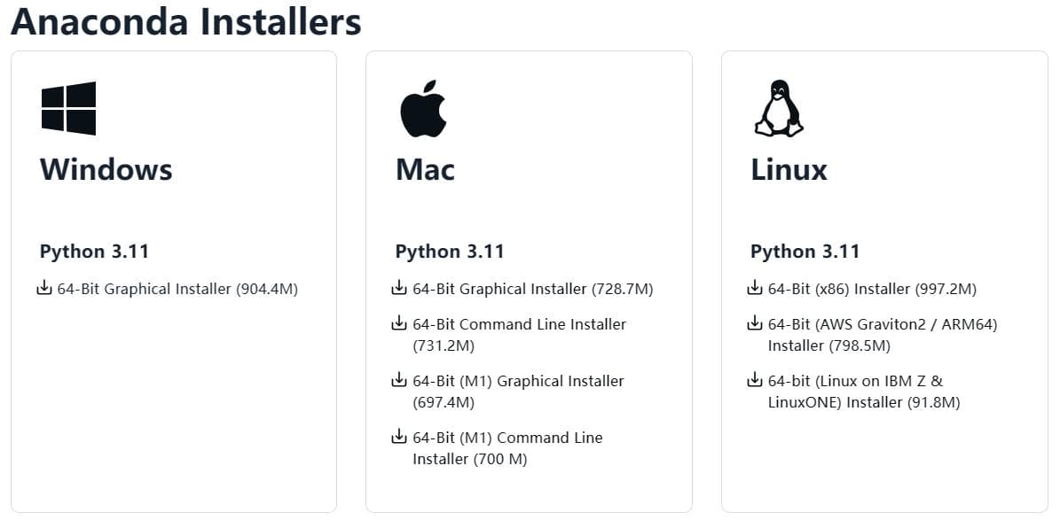
Task: Click the Anaconda Installers page heading
Action: point(186,21)
